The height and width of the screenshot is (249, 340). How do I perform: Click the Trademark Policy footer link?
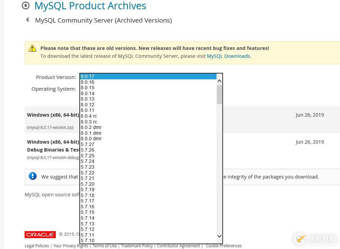(137, 246)
